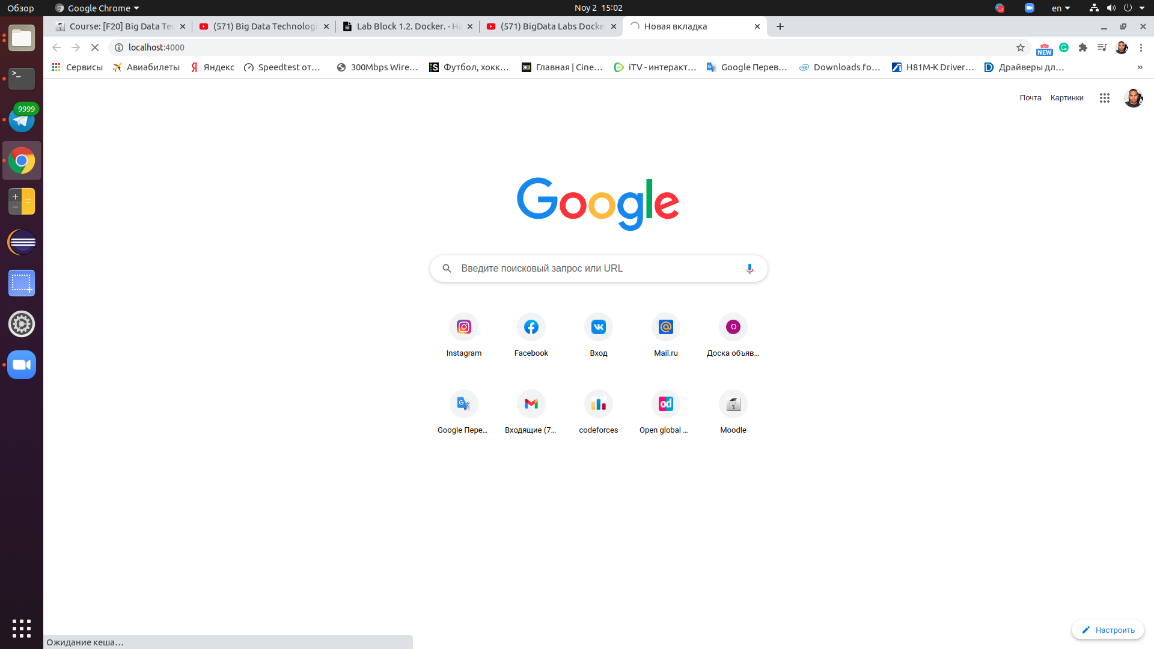Screen dimensions: 1154x649
Task: Open the Speedtest bookmark
Action: pyautogui.click(x=282, y=67)
